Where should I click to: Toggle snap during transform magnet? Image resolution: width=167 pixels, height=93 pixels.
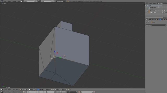[61, 90]
